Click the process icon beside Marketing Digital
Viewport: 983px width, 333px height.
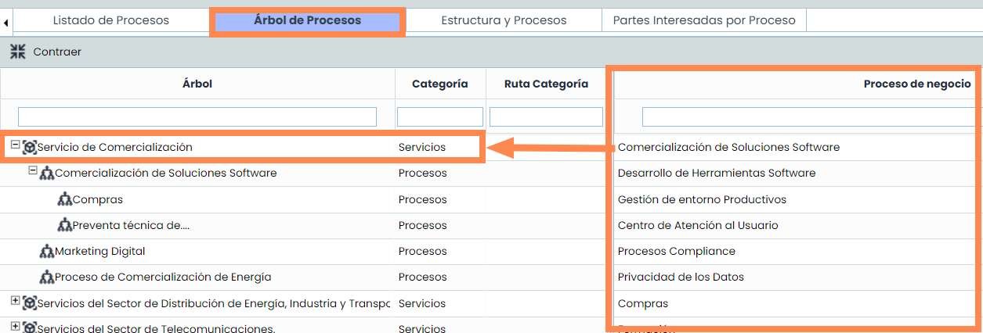point(47,251)
